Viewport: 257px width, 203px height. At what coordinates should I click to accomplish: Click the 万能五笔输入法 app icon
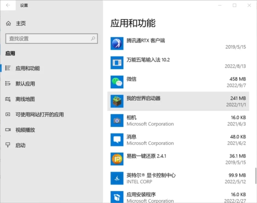coord(117,63)
